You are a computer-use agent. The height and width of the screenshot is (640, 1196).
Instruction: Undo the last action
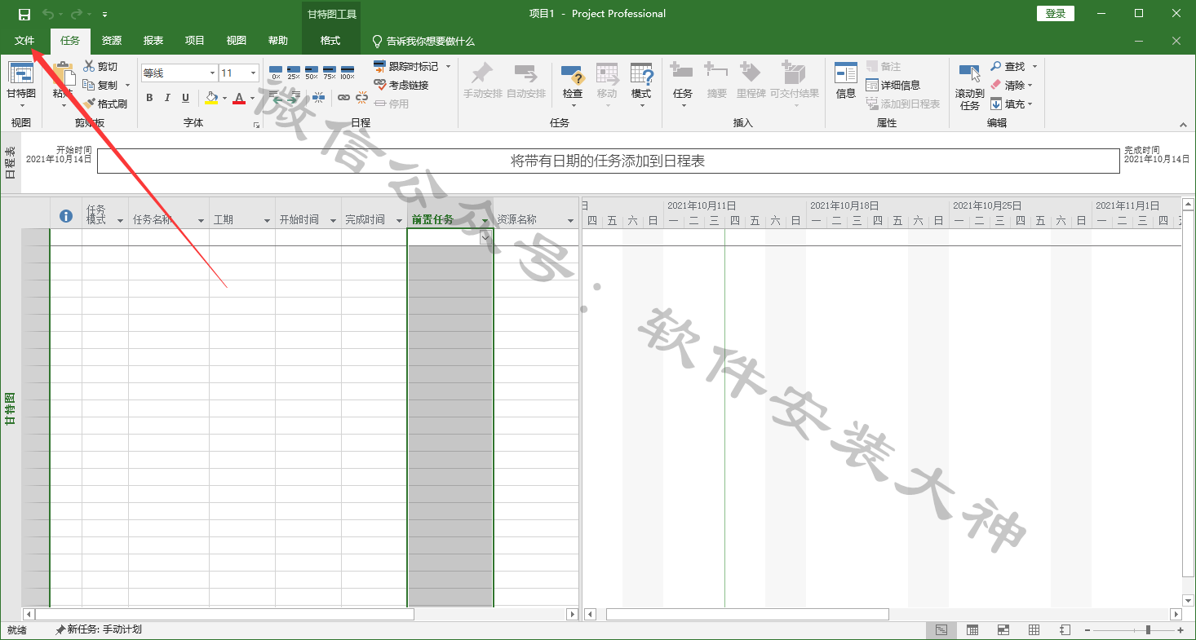point(48,14)
